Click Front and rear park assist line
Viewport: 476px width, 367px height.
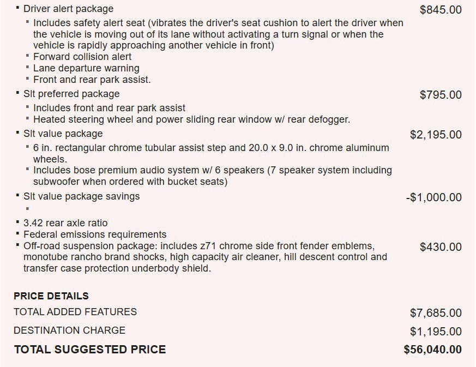[92, 80]
